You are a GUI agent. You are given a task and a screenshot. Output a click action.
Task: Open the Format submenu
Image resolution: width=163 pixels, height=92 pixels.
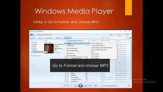tap(76, 43)
